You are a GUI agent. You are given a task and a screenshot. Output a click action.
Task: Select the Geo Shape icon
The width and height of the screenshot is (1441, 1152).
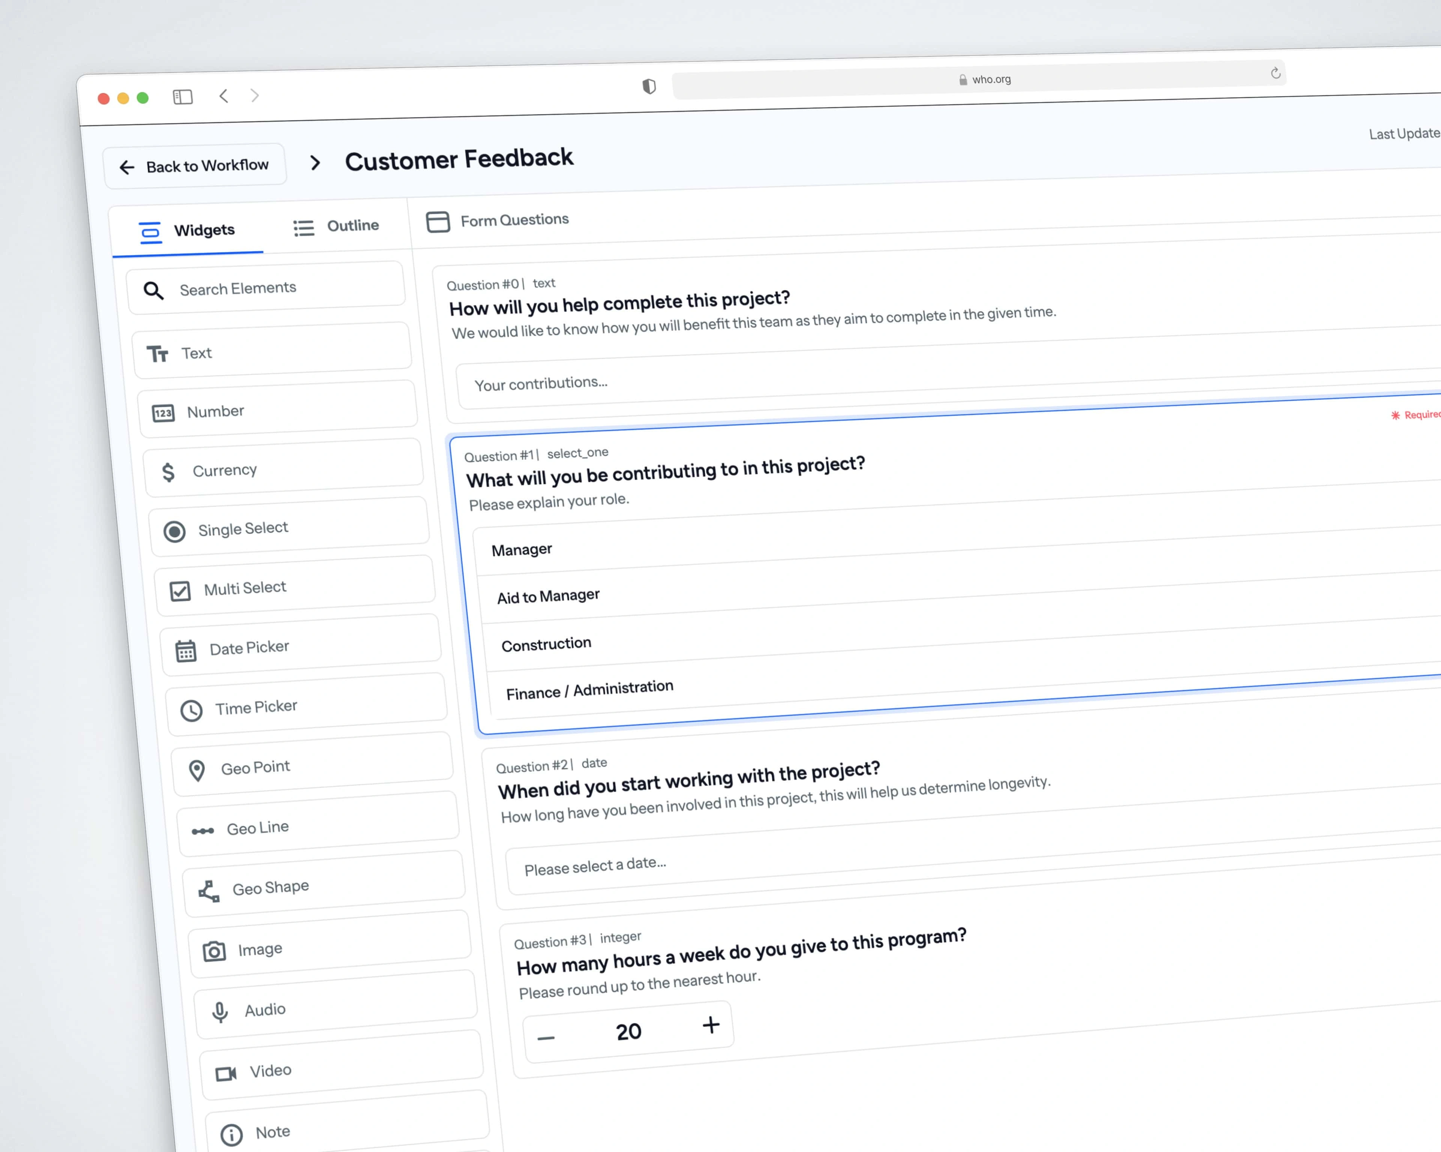209,891
